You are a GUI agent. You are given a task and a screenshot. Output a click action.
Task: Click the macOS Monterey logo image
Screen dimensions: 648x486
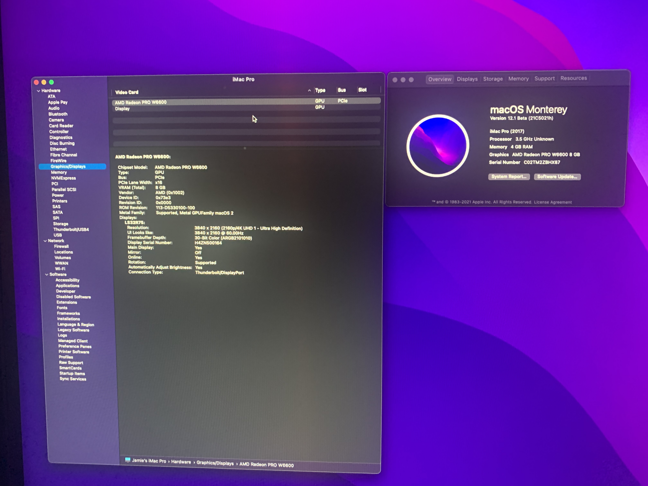438,146
